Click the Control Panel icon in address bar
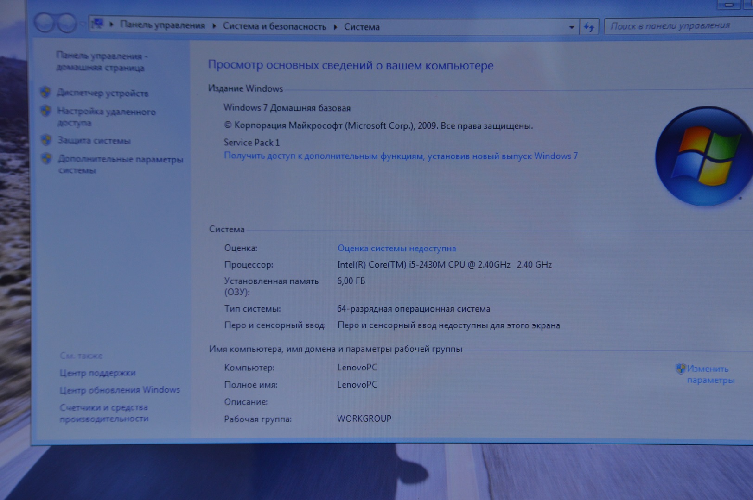 point(98,24)
